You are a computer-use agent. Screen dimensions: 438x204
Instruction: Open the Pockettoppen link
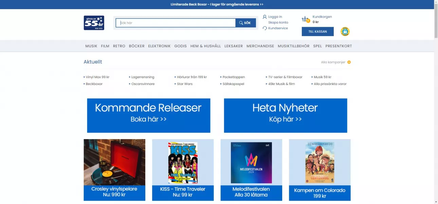(234, 77)
